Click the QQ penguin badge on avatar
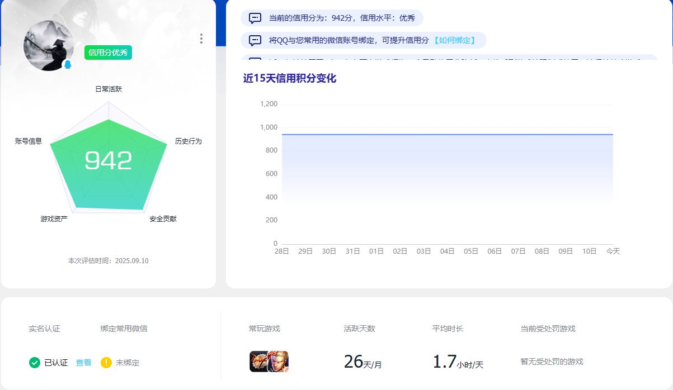 (x=68, y=65)
